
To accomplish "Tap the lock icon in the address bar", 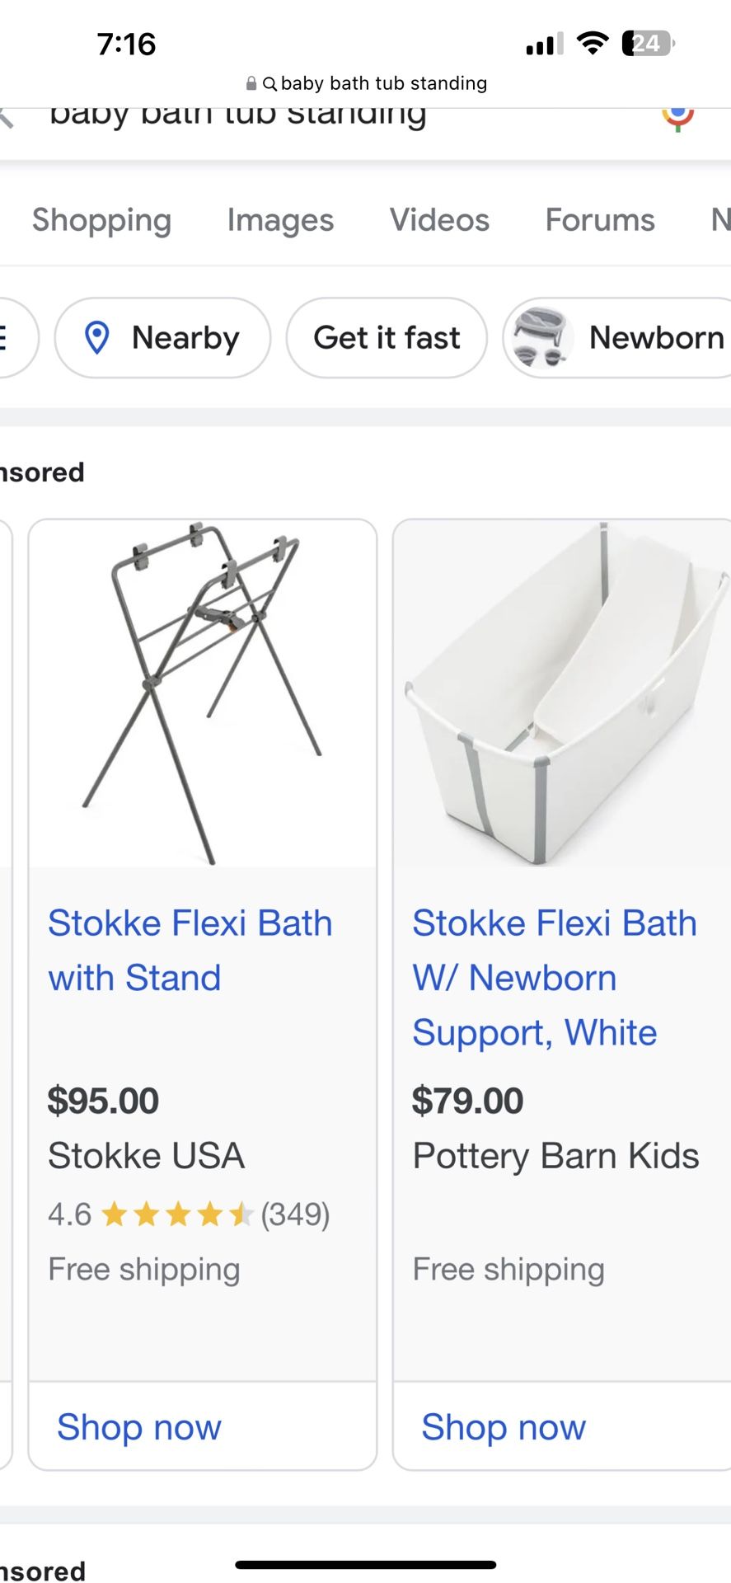I will (x=251, y=82).
